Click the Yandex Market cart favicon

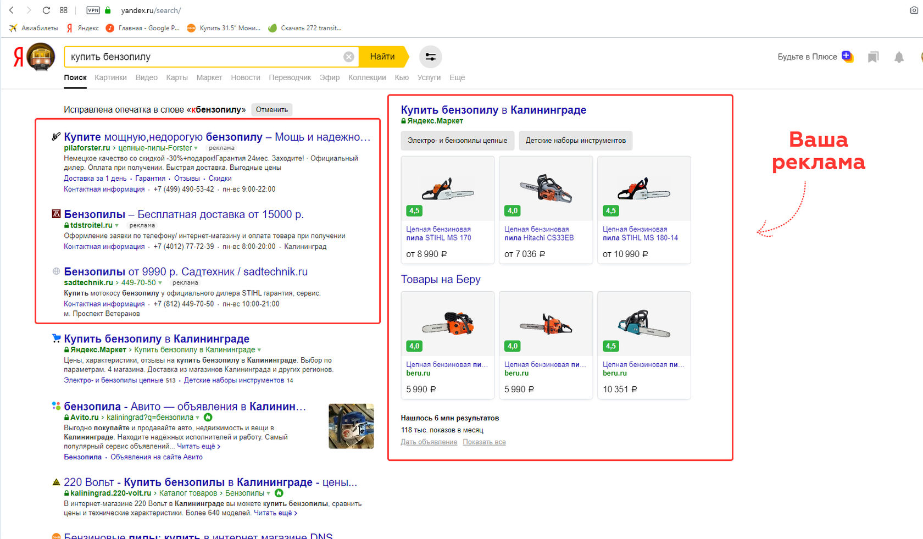click(56, 338)
